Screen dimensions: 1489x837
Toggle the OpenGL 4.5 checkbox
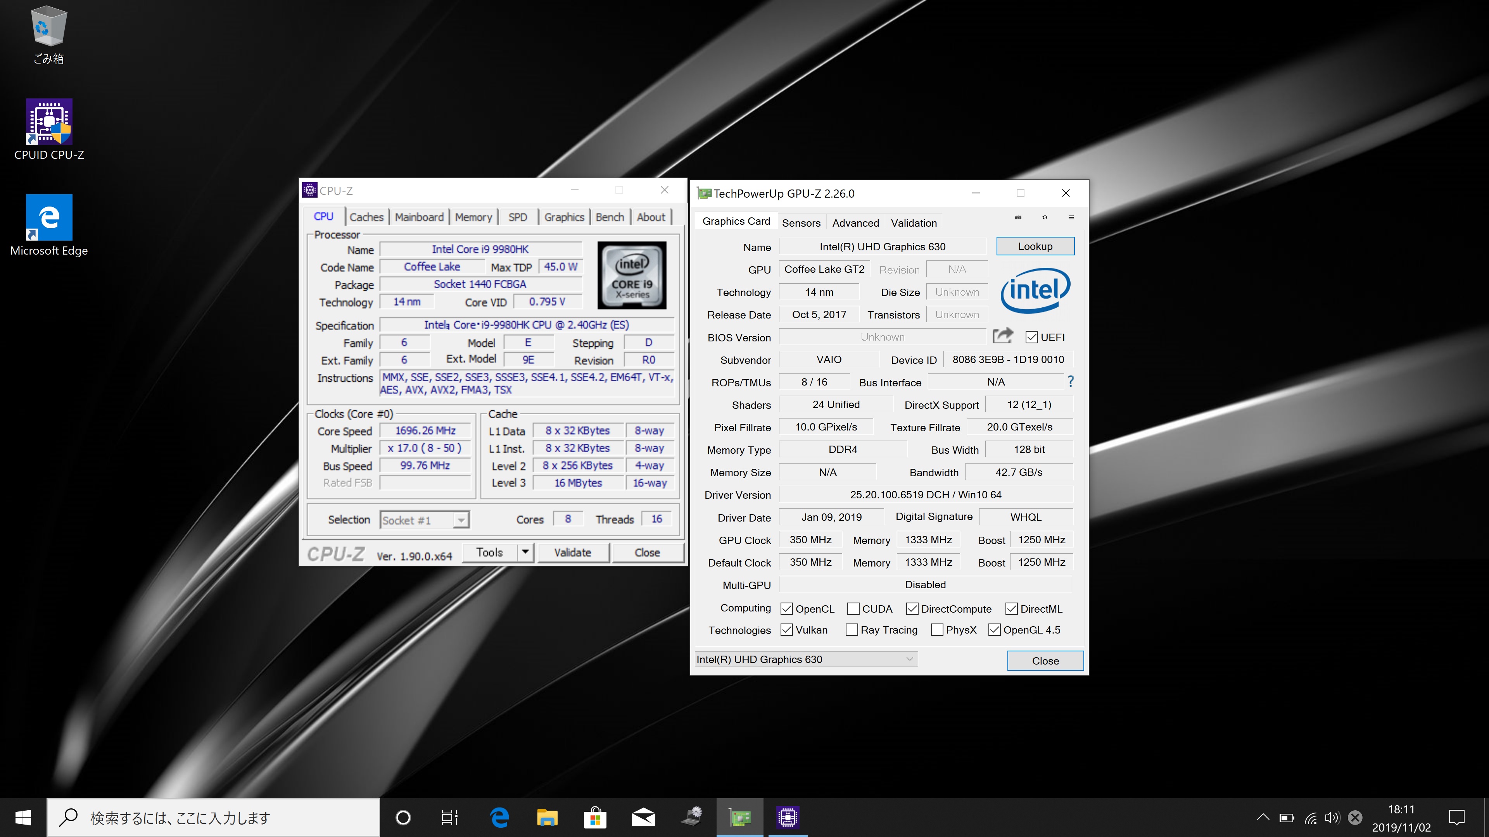994,630
